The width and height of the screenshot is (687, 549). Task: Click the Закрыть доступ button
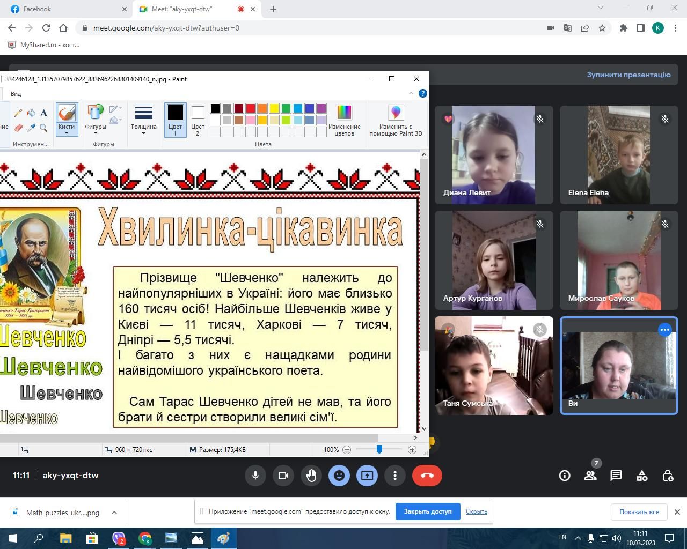(x=427, y=511)
